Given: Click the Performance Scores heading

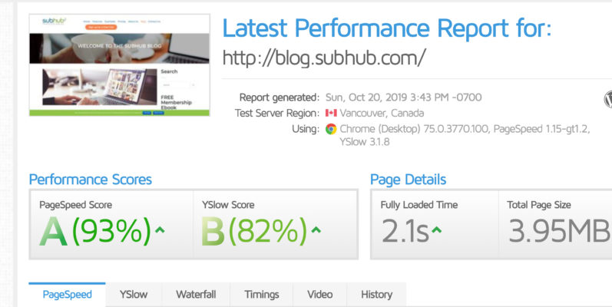Looking at the screenshot, I should pos(91,180).
